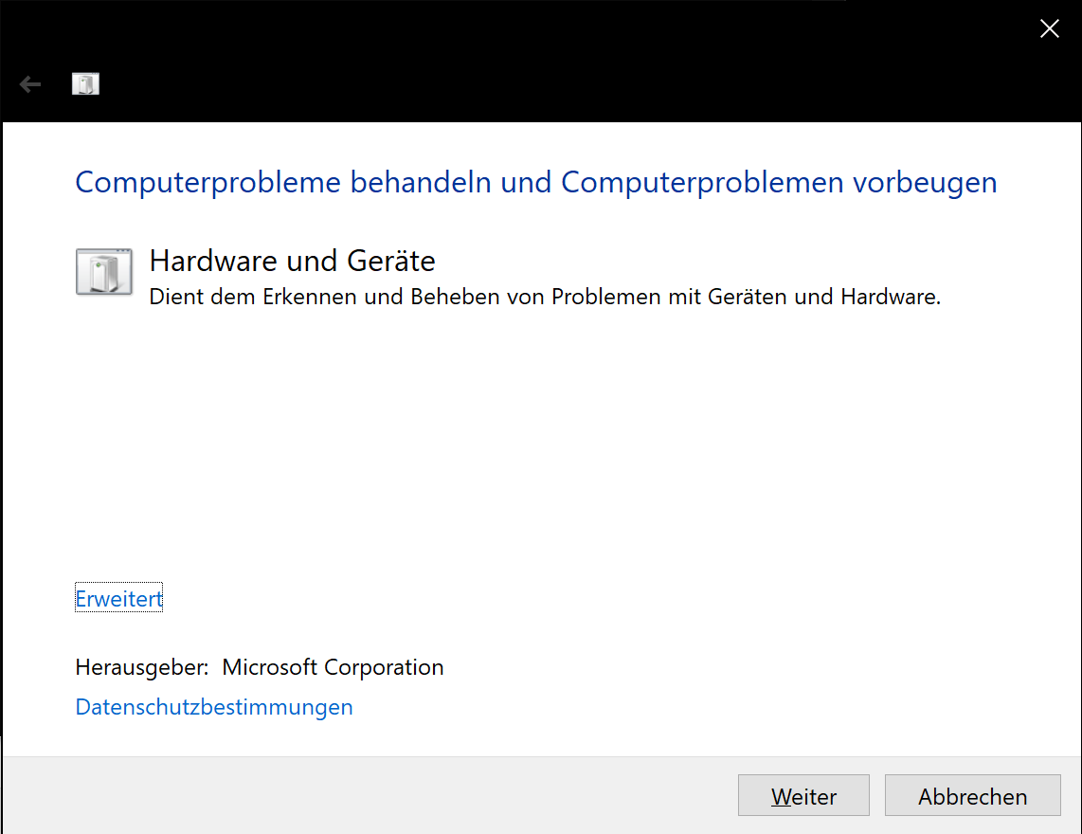Screen dimensions: 1082x834
Task: Click the word "und" in the blue heading
Action: coord(527,182)
